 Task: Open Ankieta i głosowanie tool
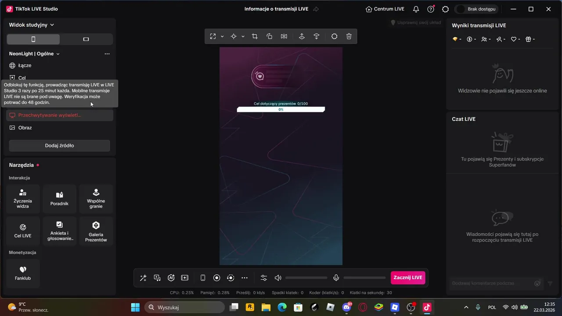(59, 231)
